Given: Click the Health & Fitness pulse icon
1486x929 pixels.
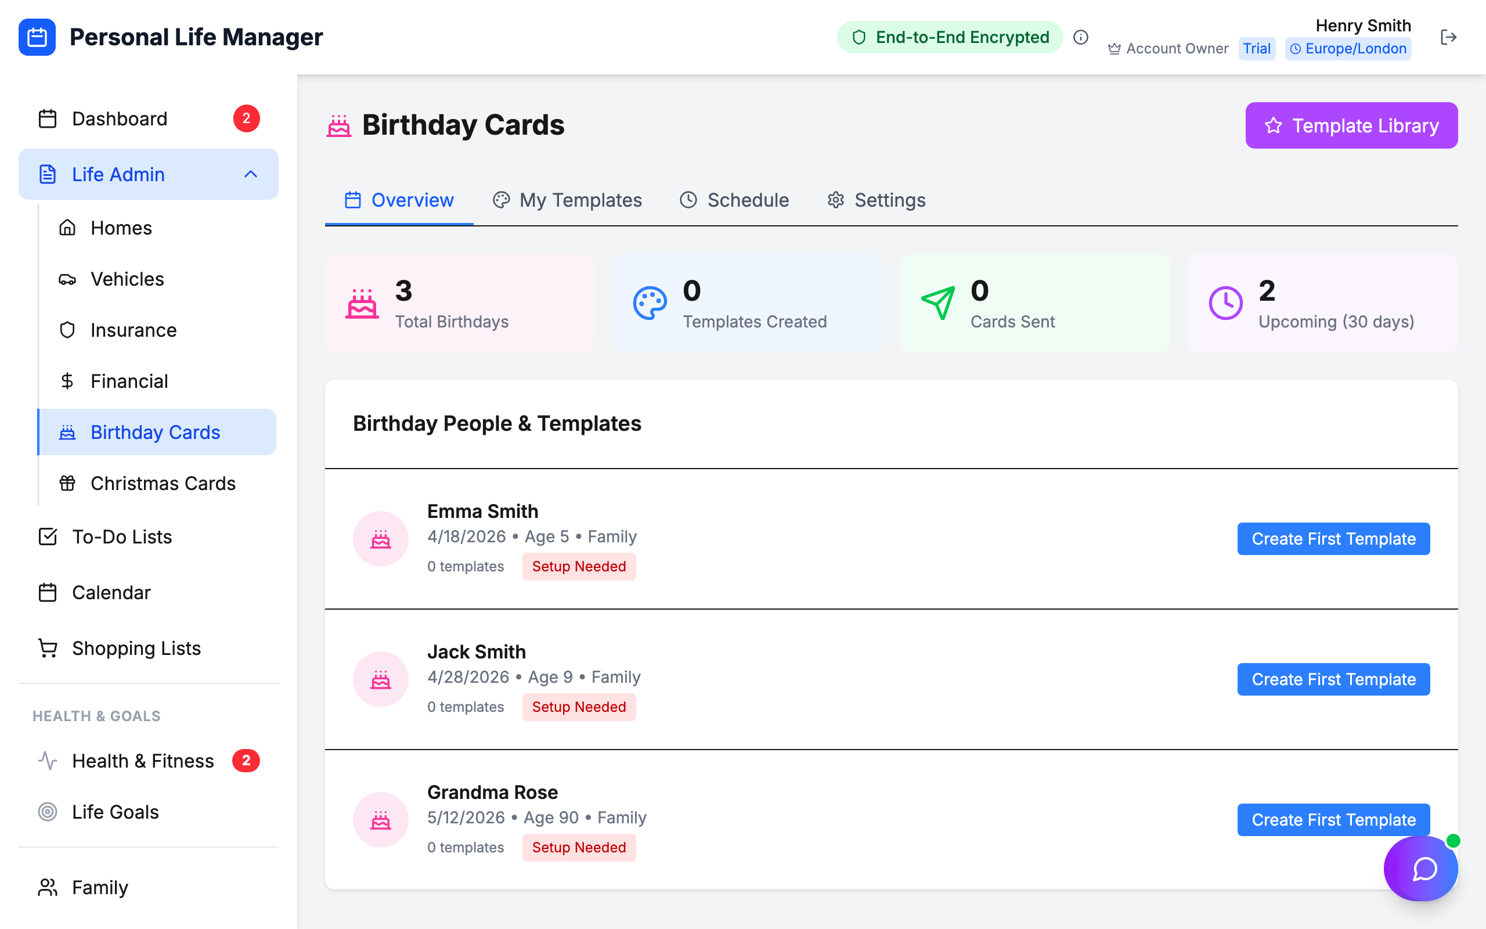Looking at the screenshot, I should [x=47, y=761].
